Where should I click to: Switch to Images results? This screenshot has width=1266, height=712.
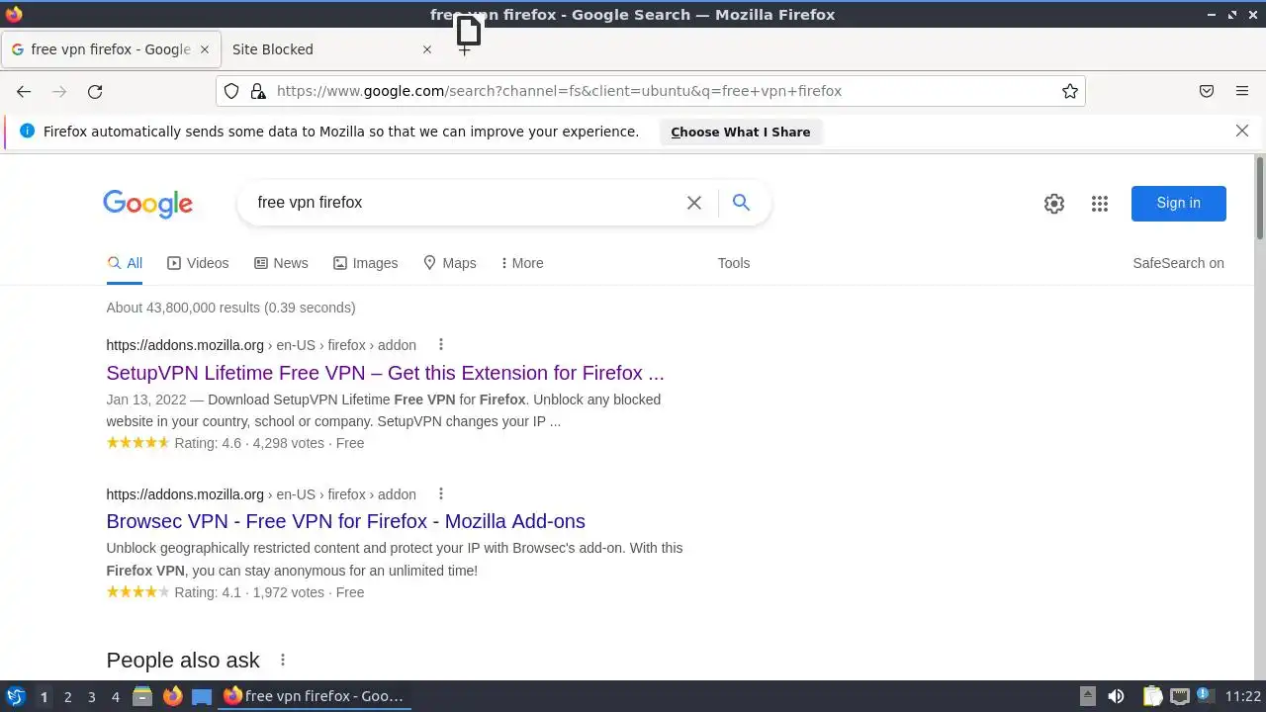pyautogui.click(x=365, y=263)
